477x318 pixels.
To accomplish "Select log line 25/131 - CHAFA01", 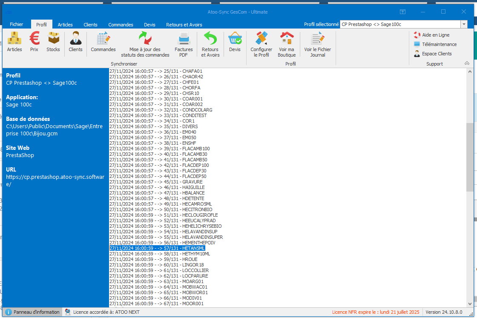I will (x=156, y=71).
